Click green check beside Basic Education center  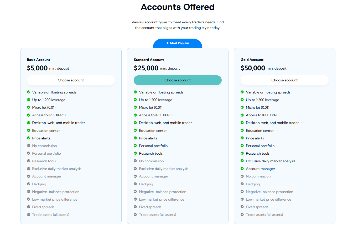click(x=29, y=130)
